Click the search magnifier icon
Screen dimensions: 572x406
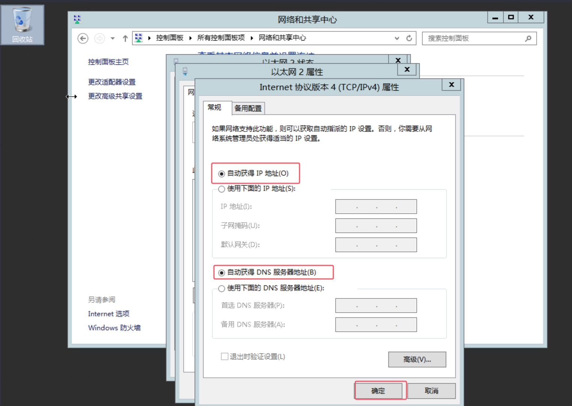(x=528, y=38)
